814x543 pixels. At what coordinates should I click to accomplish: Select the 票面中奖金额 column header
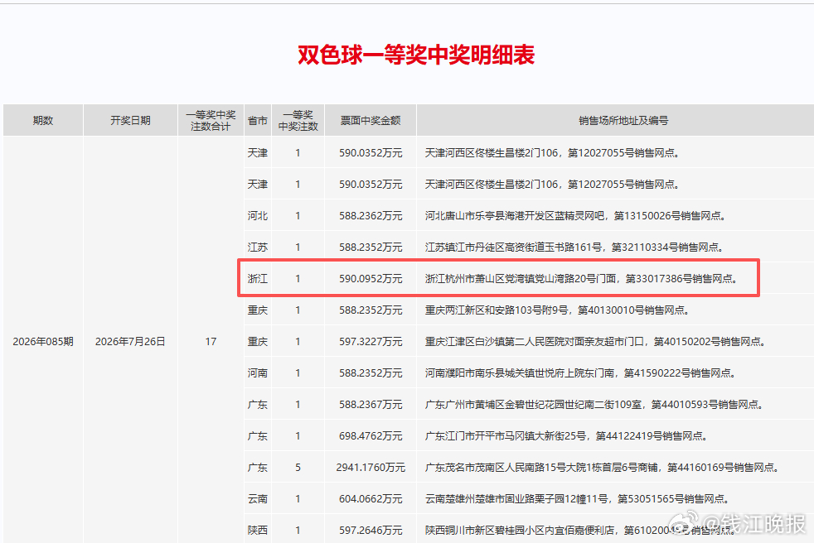tap(371, 120)
